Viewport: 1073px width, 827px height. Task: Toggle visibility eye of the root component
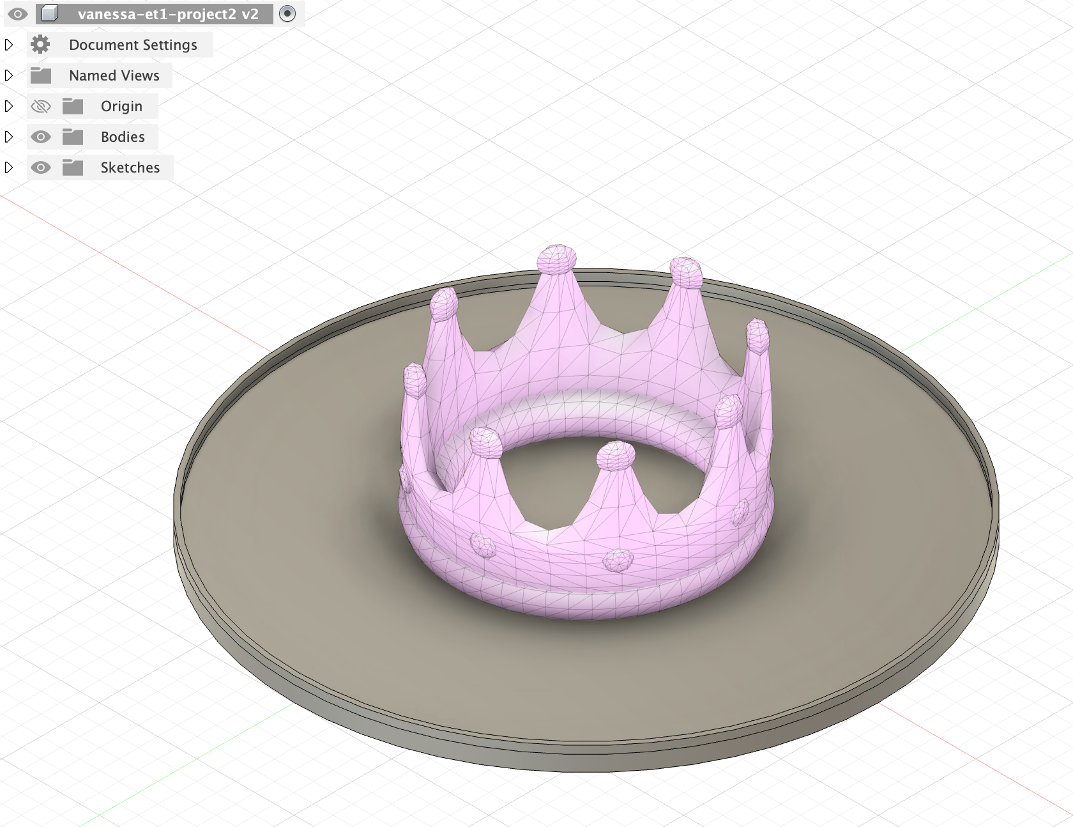click(18, 14)
